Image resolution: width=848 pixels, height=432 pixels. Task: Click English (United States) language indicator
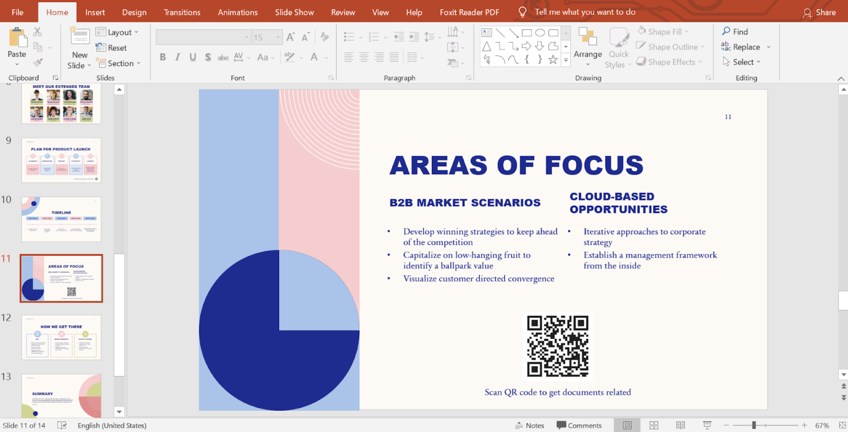click(112, 425)
